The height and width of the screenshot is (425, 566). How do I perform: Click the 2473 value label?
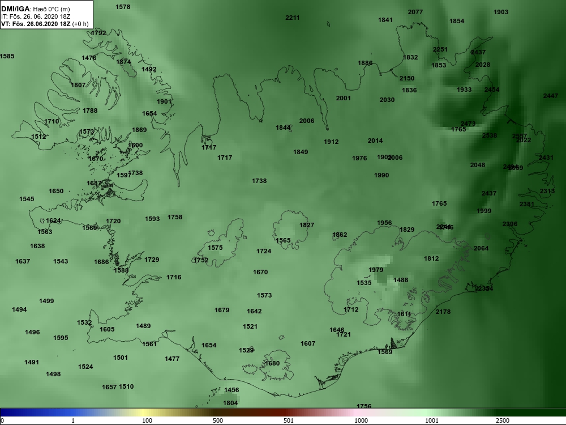coord(468,124)
